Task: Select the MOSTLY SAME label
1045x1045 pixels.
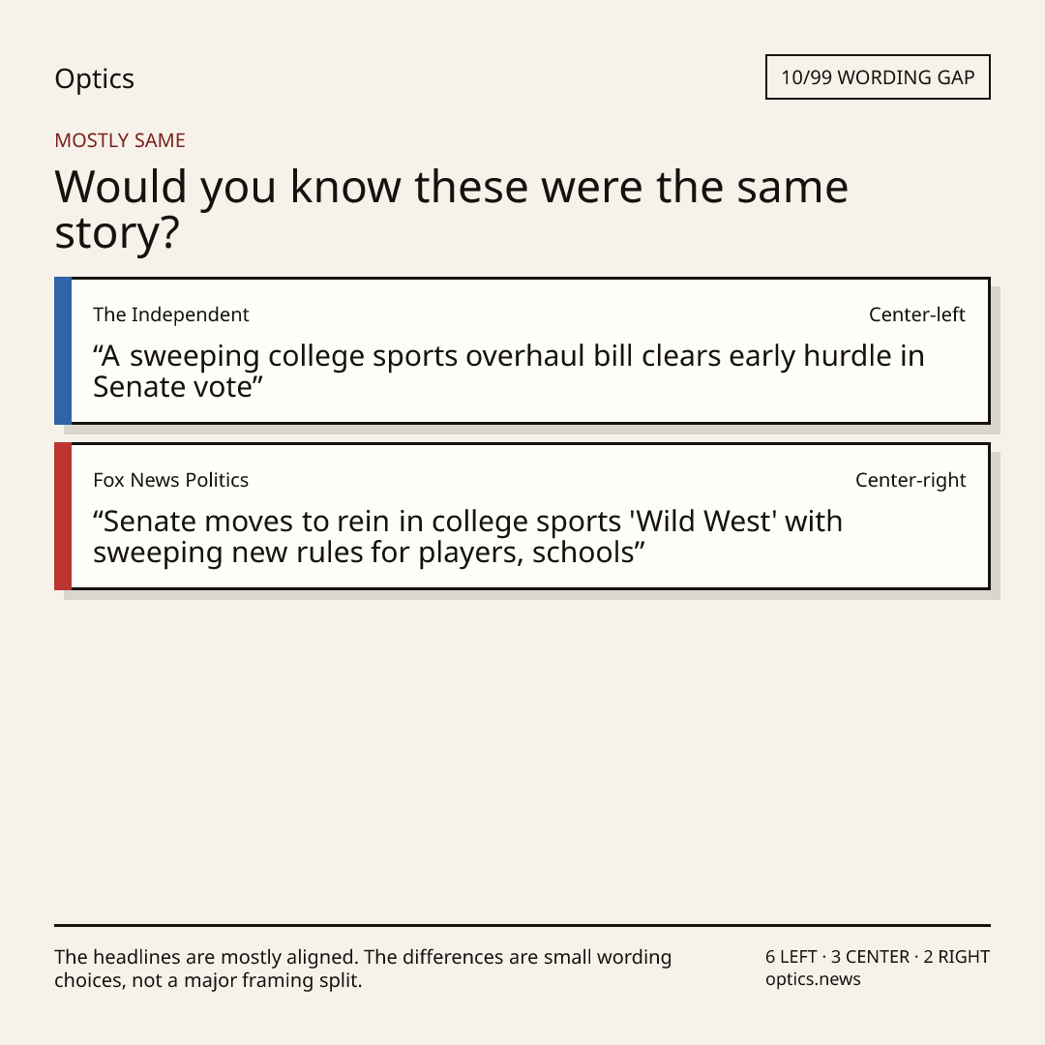Action: point(120,140)
